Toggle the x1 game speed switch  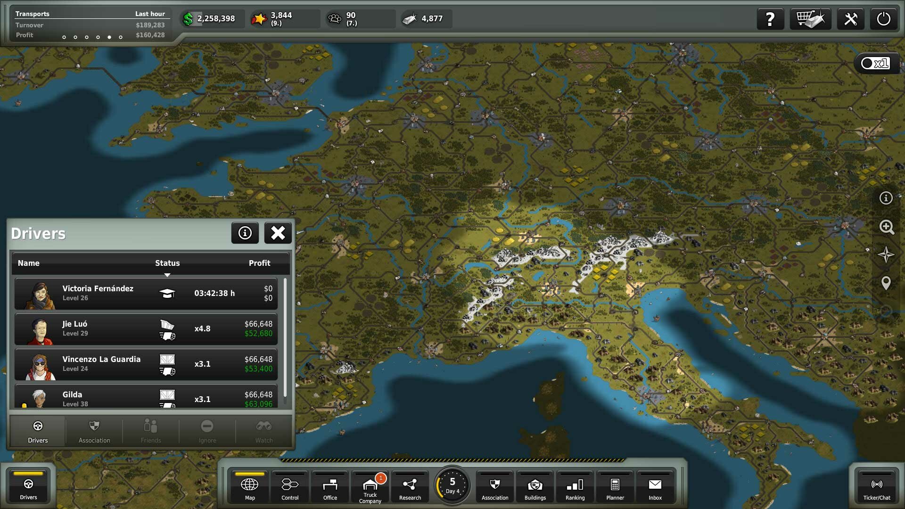click(875, 63)
